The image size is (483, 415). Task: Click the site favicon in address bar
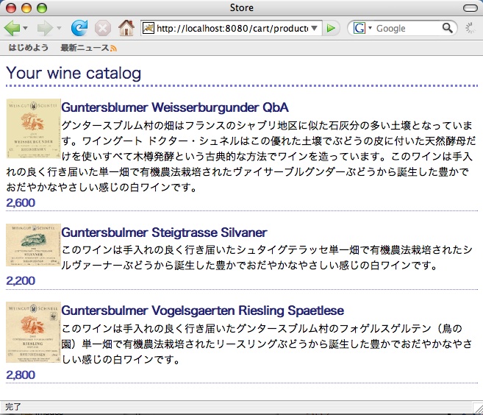pyautogui.click(x=149, y=28)
